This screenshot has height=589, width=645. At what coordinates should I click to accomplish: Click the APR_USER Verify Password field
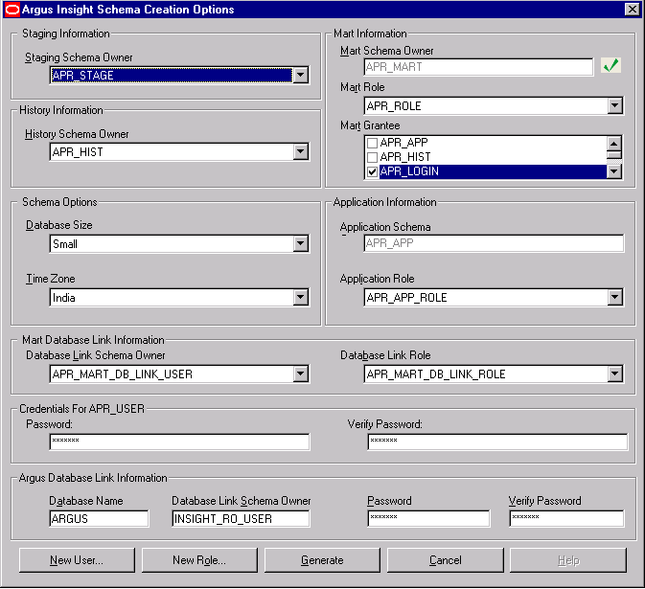(497, 442)
